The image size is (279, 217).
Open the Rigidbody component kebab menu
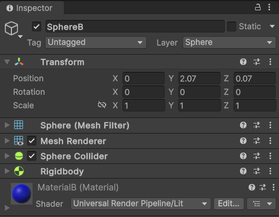(x=270, y=171)
